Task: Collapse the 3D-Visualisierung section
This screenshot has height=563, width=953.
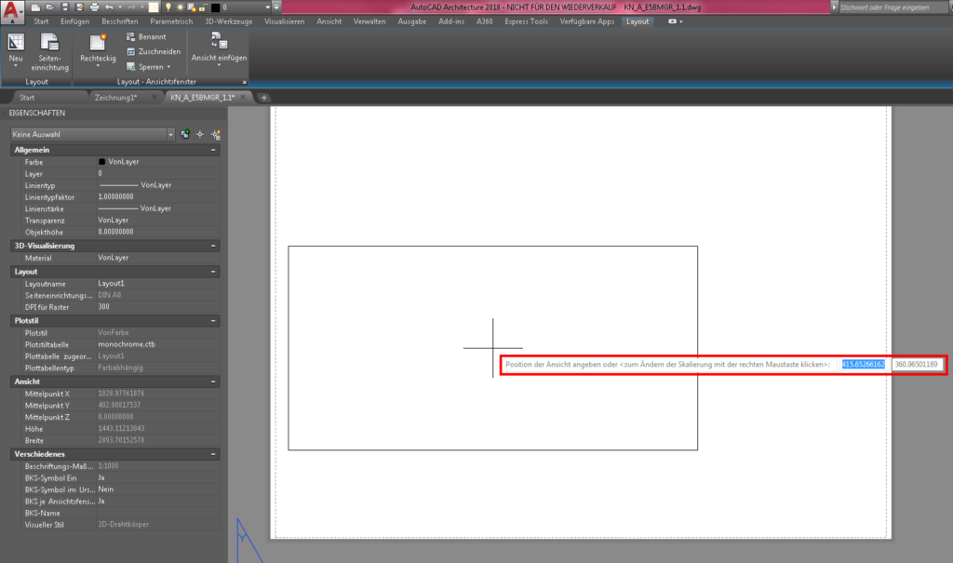Action: [x=213, y=246]
